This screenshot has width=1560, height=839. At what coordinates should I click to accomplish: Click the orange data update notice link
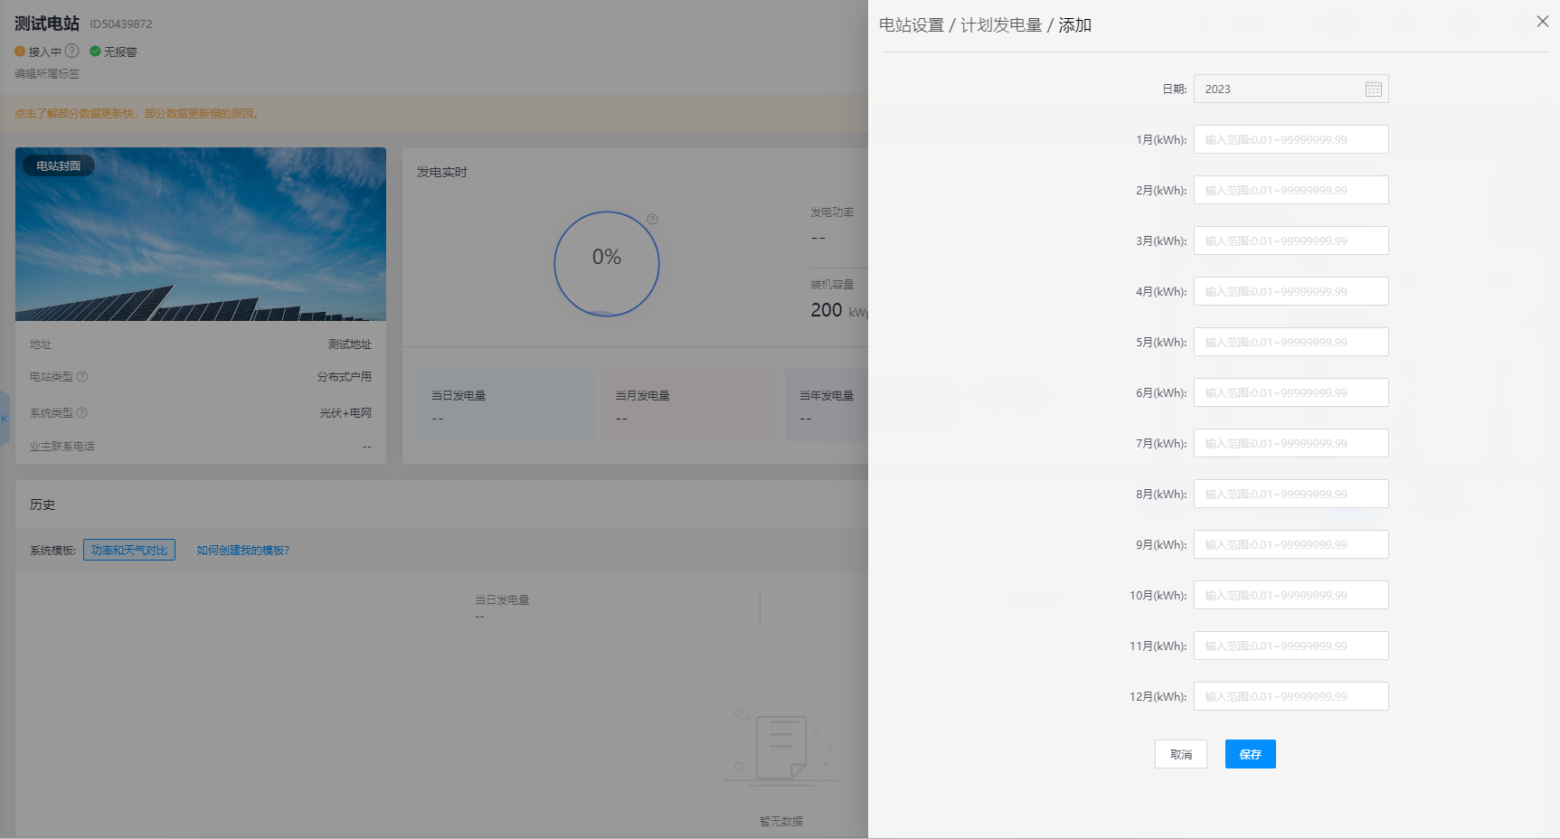pos(137,114)
